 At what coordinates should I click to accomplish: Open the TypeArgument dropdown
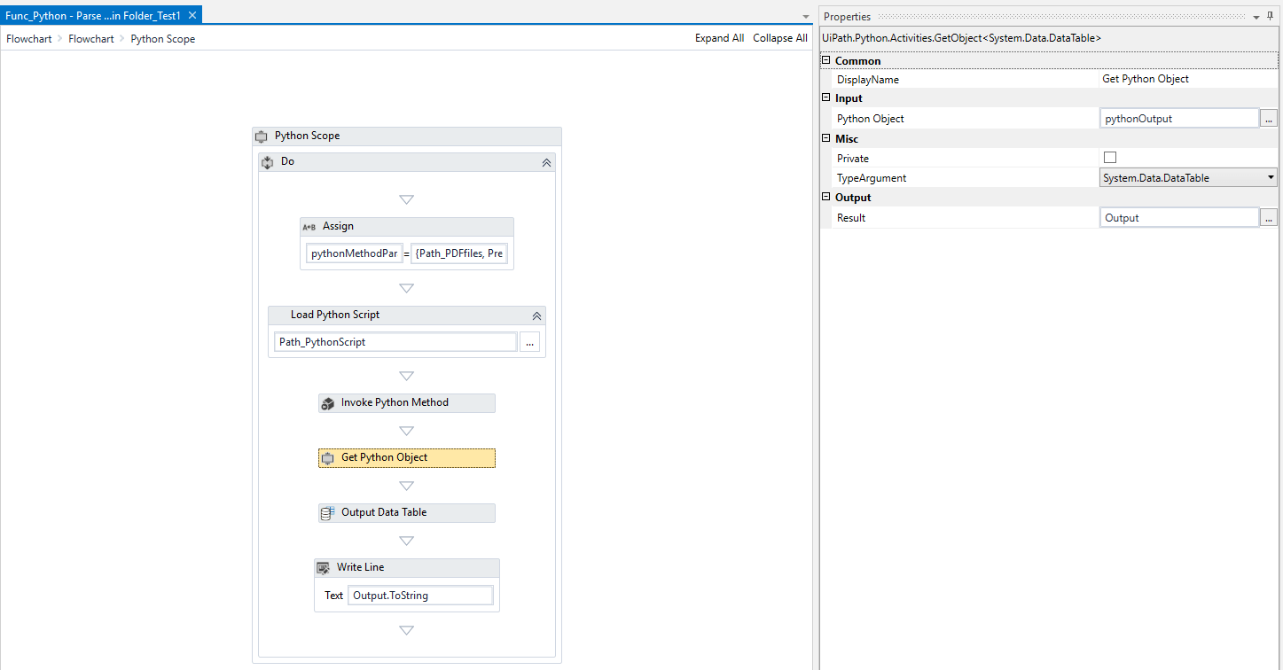click(1271, 177)
